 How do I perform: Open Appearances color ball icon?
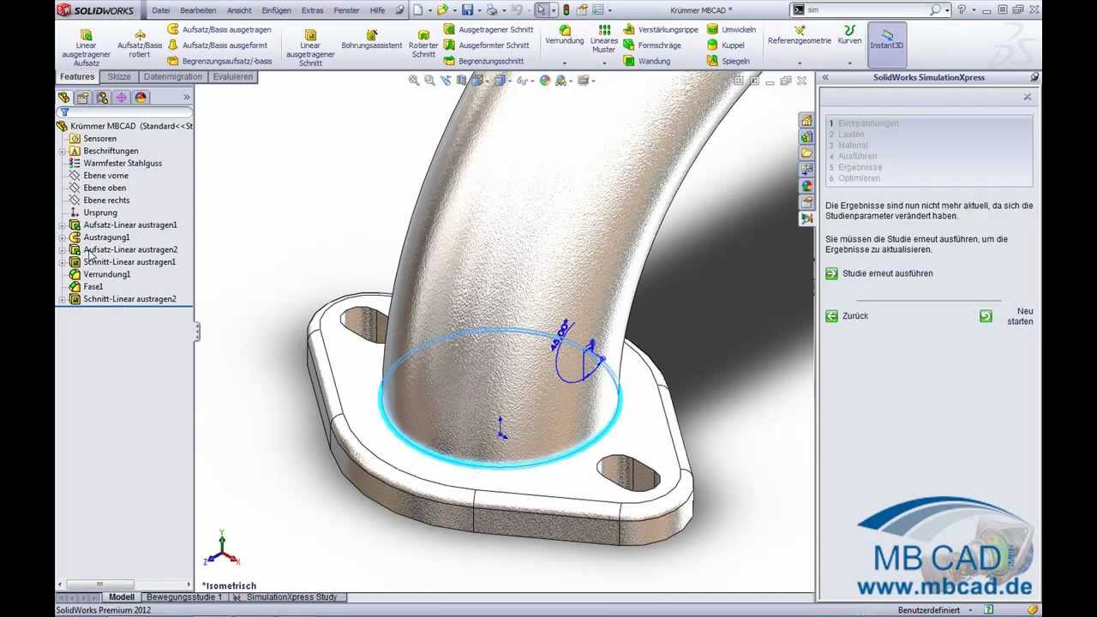tap(806, 185)
